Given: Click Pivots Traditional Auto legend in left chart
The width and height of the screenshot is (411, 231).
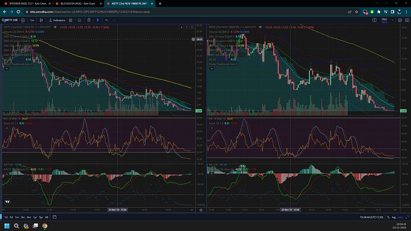Looking at the screenshot, I should [x=18, y=64].
